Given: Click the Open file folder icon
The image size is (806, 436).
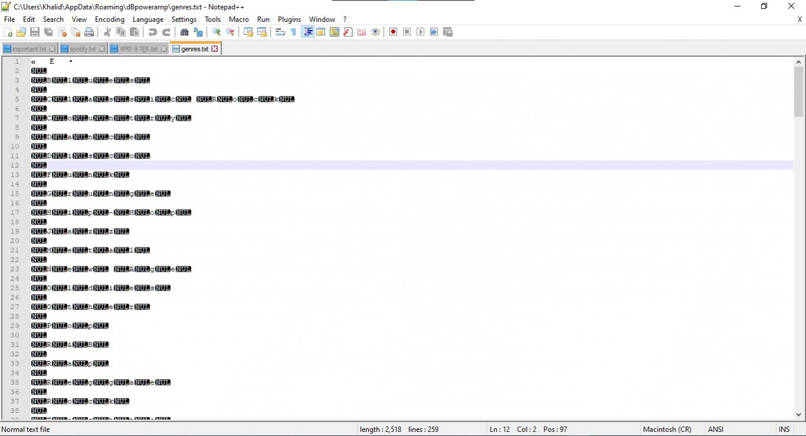Looking at the screenshot, I should pos(21,32).
